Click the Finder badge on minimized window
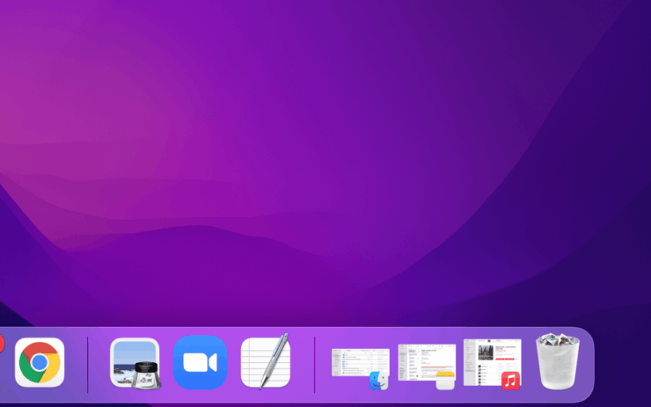Viewport: 651px width, 407px height. pos(378,381)
